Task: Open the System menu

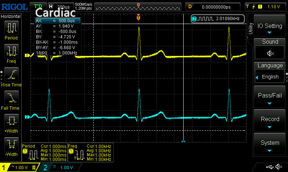Action: tap(270, 145)
